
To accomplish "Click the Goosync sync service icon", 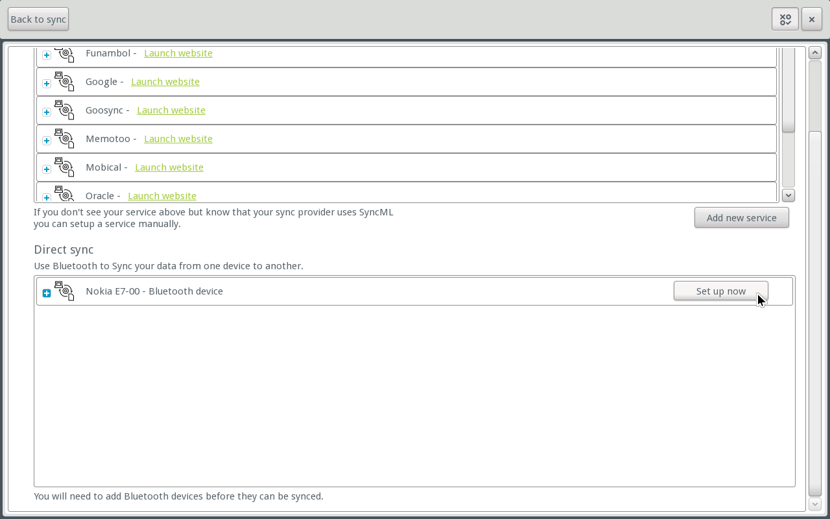I will [x=64, y=110].
